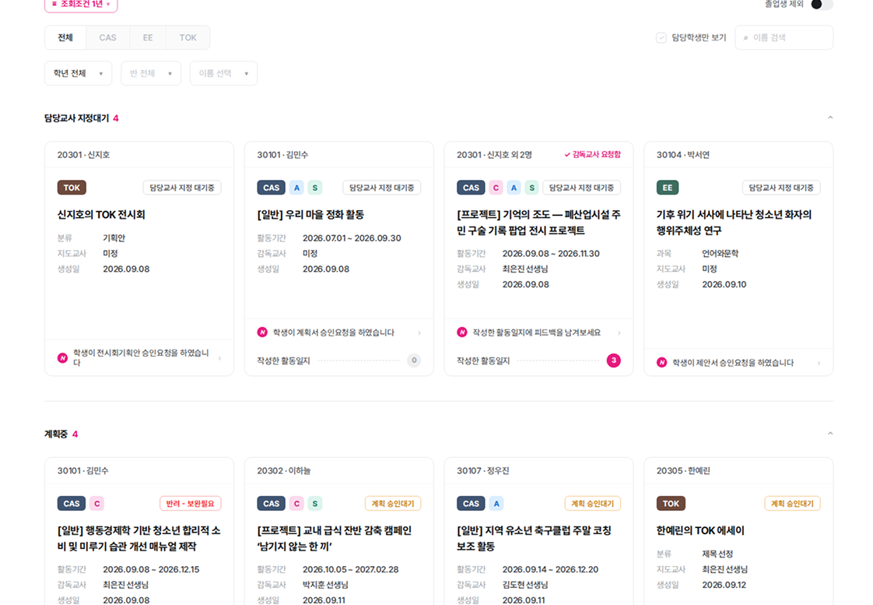
Task: Click the 반려 - 보완필요 status badge
Action: tap(191, 504)
